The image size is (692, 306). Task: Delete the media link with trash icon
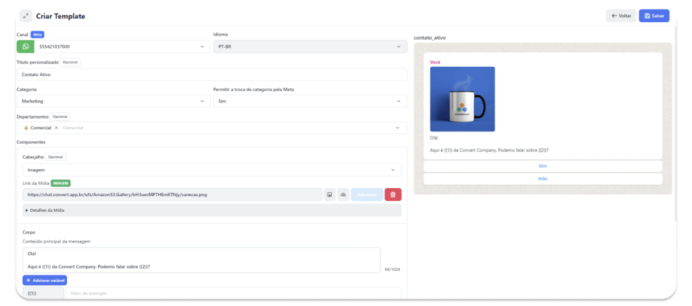point(393,195)
